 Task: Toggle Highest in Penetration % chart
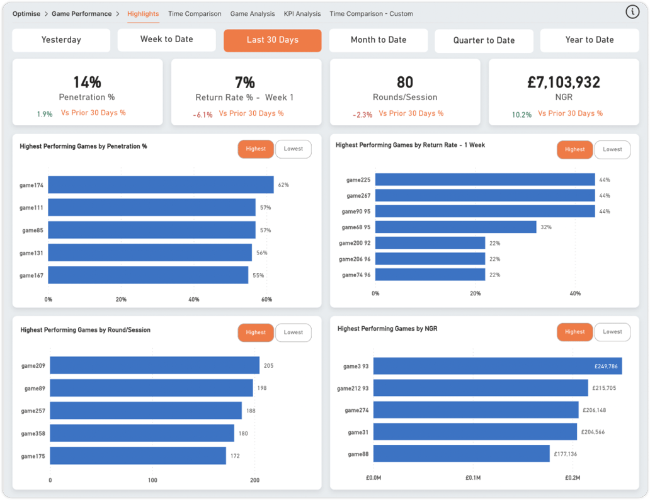[x=256, y=149]
